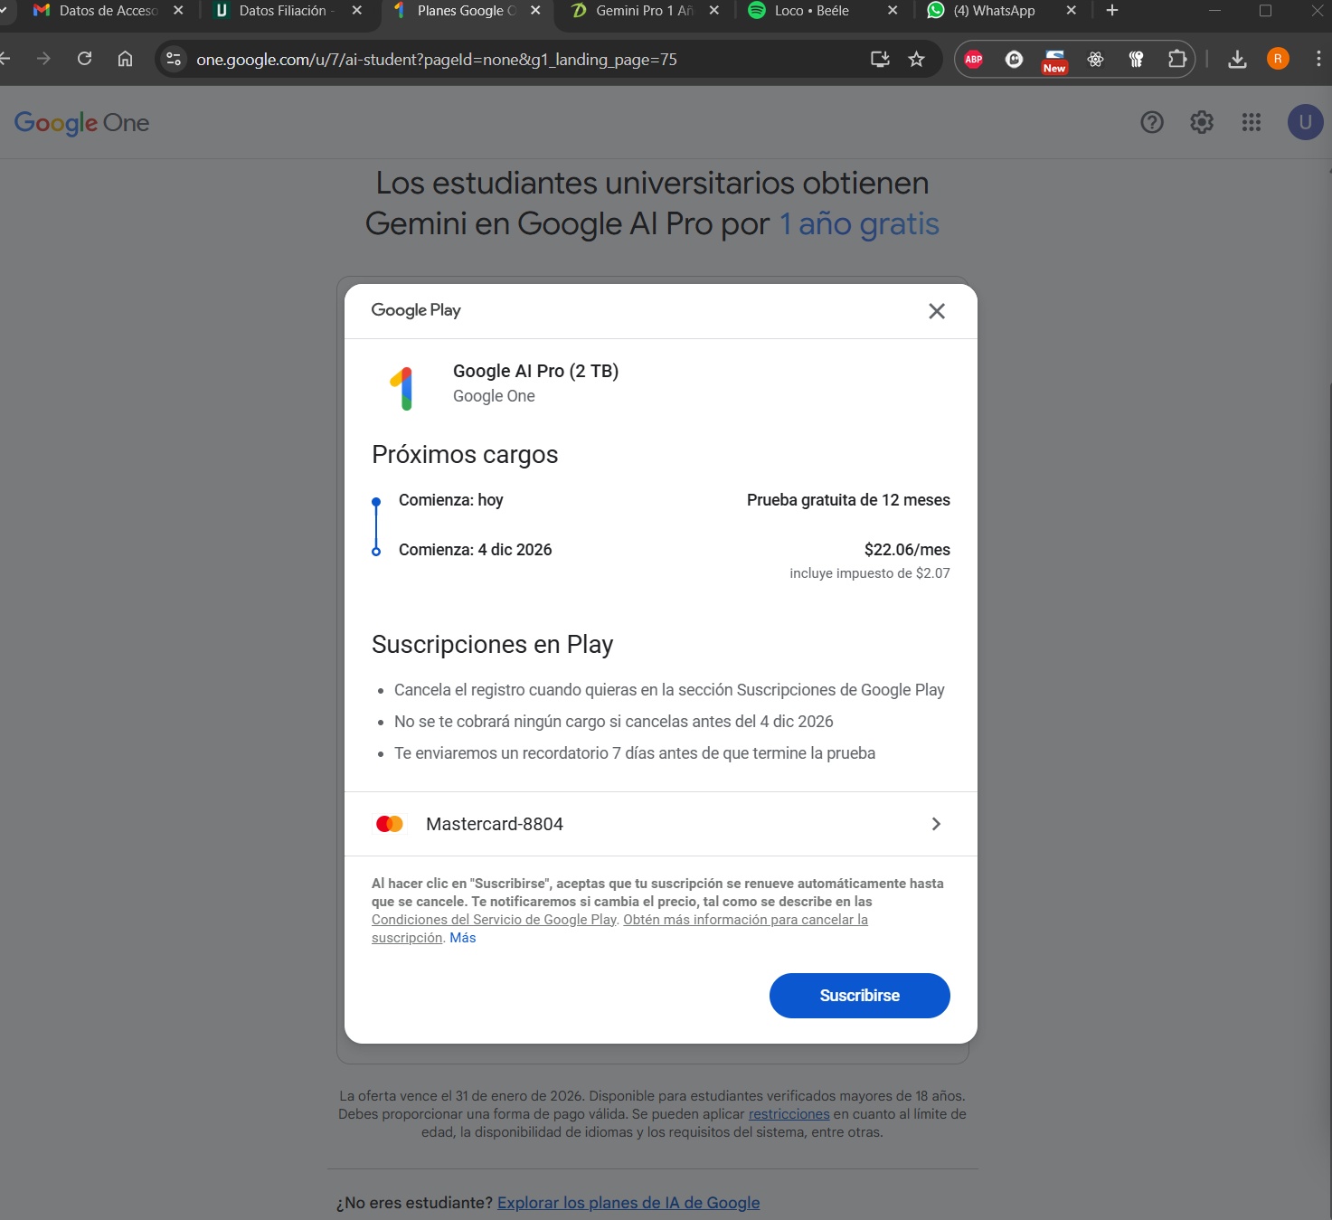
Task: Click the Suscribirse button
Action: [x=859, y=996]
